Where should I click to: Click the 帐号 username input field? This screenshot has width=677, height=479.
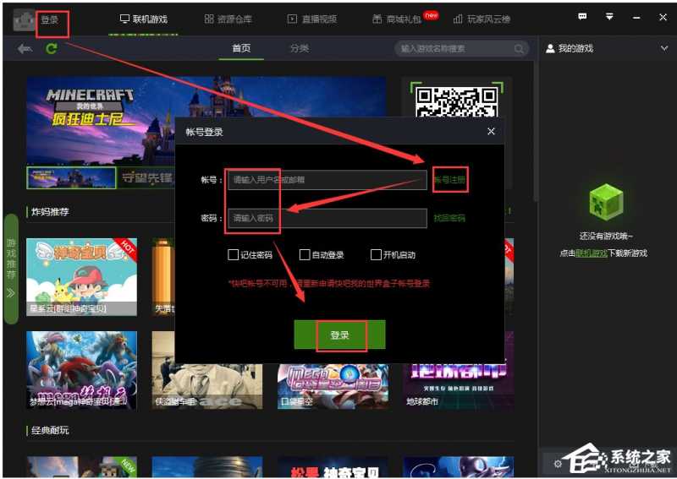[327, 180]
